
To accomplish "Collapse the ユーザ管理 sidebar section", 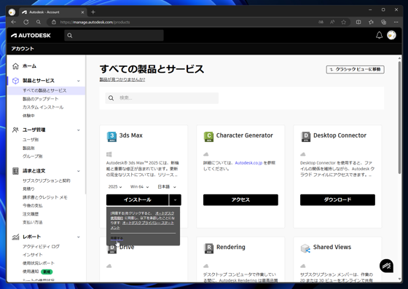I will 79,130.
